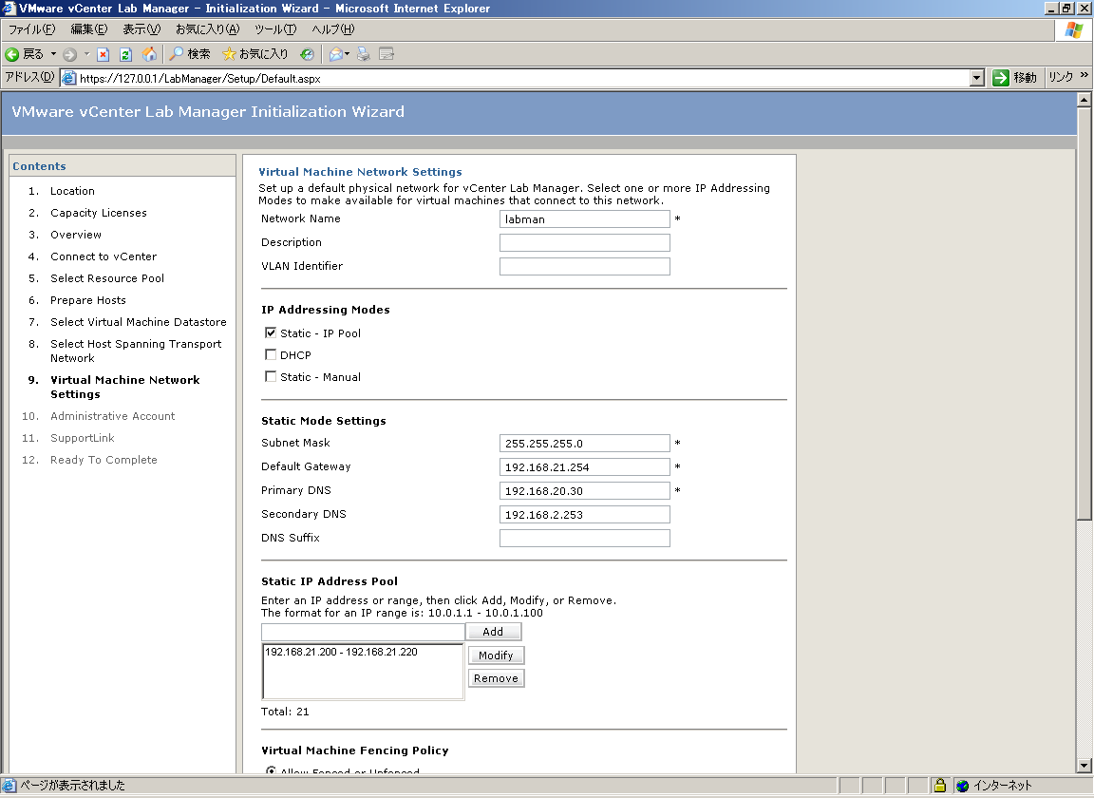Click the Mail envelope toolbar icon
Screen dimensions: 1094x798
point(335,54)
